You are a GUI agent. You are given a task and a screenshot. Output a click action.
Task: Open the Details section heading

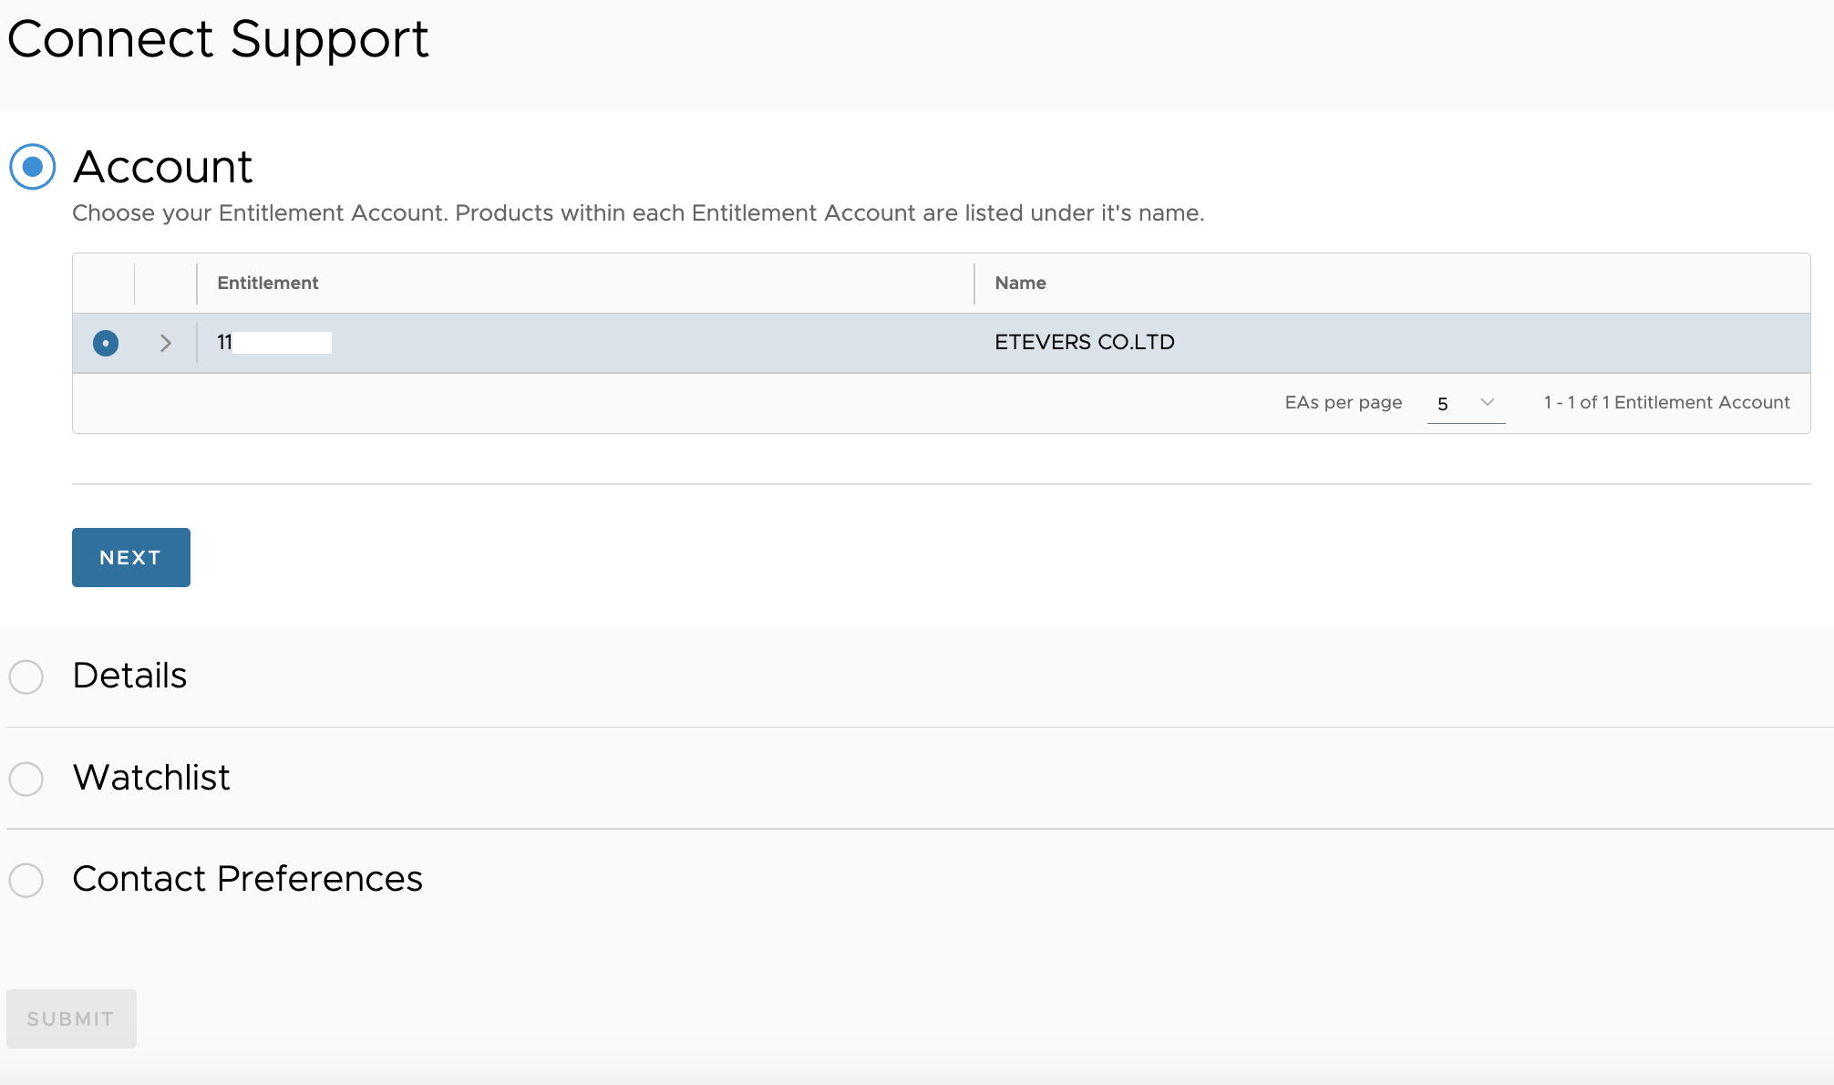[129, 676]
